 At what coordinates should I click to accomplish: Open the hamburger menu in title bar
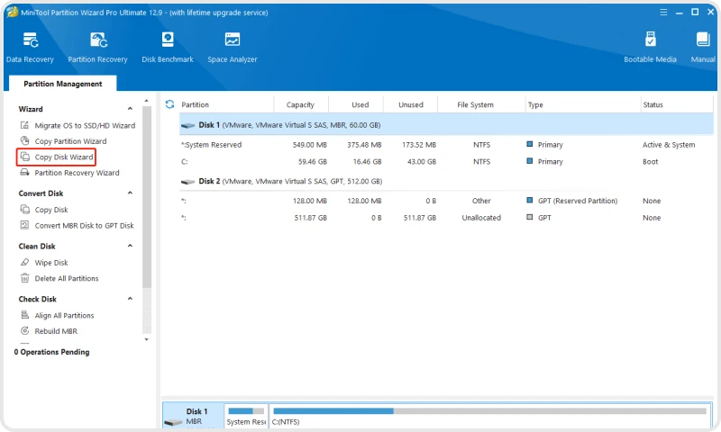(663, 13)
